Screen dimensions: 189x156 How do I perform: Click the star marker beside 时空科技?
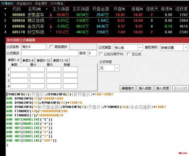tap(51, 31)
